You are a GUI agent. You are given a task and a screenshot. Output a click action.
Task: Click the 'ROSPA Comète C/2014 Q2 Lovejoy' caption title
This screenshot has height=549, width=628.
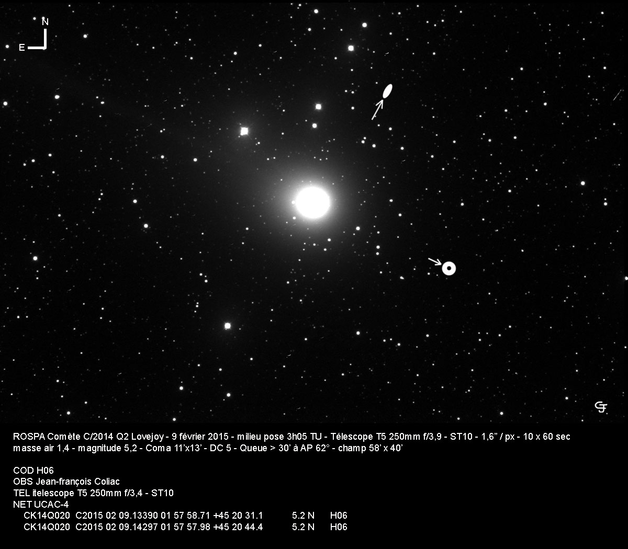point(88,437)
